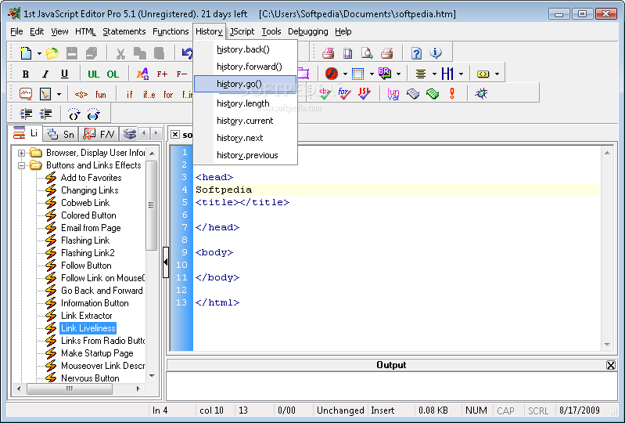Click the printer icon

pos(386,52)
